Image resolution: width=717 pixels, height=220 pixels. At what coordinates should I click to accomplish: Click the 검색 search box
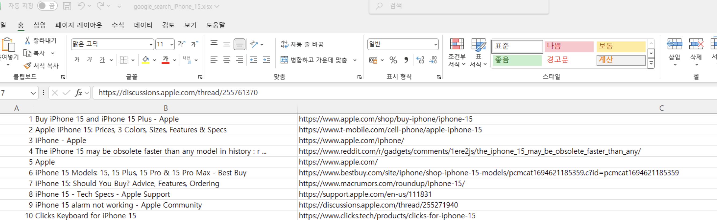pyautogui.click(x=459, y=6)
